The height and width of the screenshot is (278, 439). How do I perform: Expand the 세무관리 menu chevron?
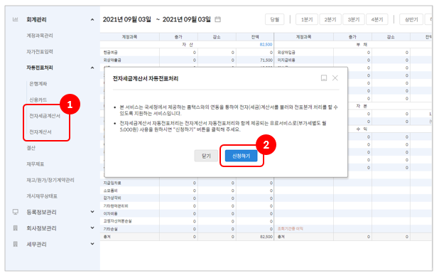[92, 244]
